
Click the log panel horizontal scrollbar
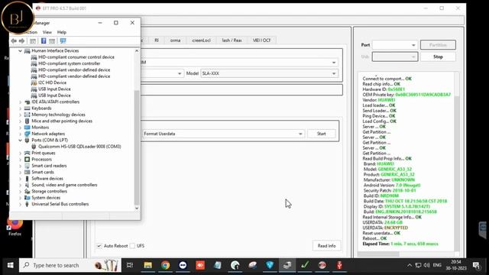coord(378,254)
